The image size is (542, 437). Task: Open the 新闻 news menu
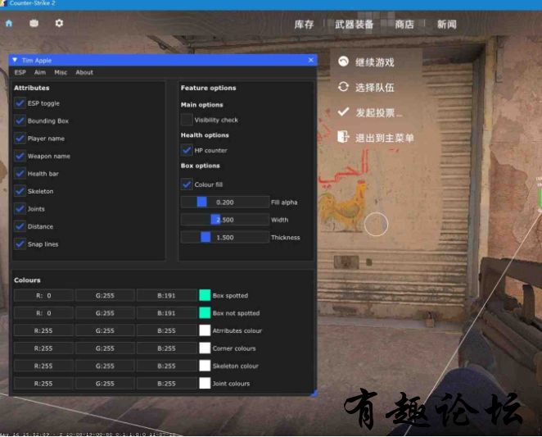tap(446, 25)
